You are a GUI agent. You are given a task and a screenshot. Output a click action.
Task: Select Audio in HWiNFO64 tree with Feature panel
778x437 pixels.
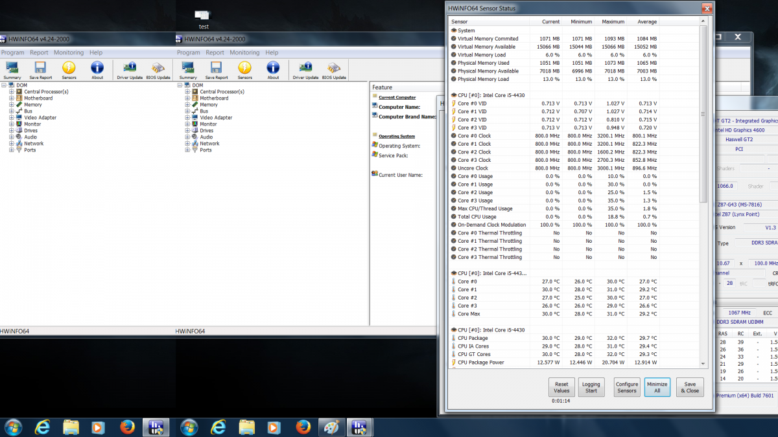pyautogui.click(x=206, y=137)
